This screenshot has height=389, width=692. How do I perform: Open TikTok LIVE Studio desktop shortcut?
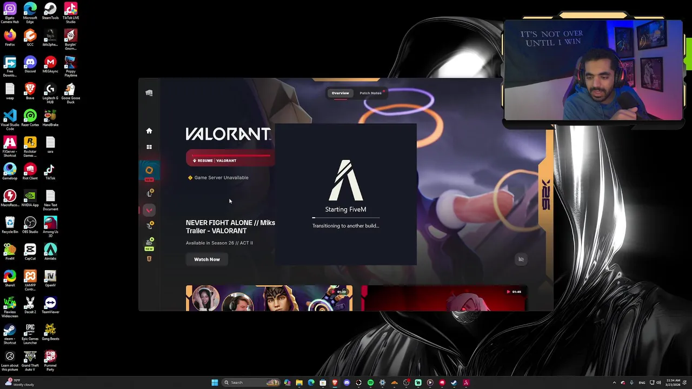71,13
